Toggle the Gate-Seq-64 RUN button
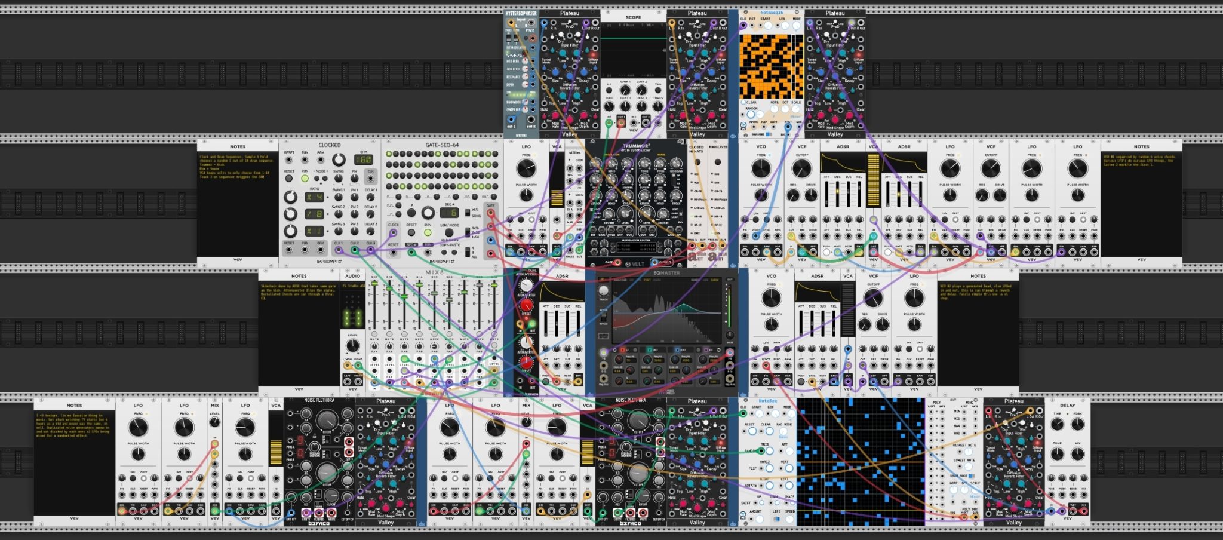1223x540 pixels. click(428, 232)
